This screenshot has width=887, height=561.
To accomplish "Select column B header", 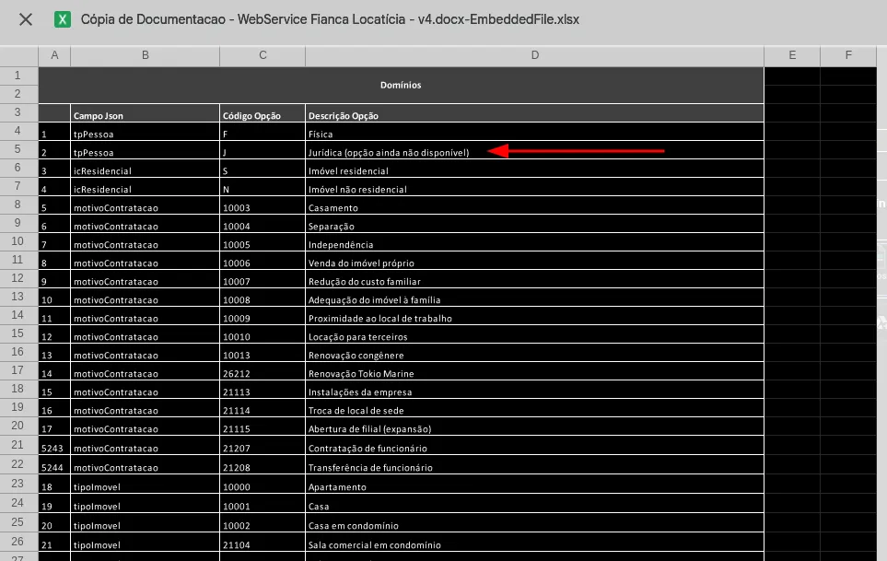I will pyautogui.click(x=145, y=56).
